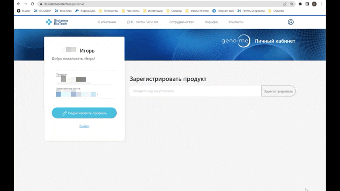Click the share page icon in address bar

(x=285, y=4)
